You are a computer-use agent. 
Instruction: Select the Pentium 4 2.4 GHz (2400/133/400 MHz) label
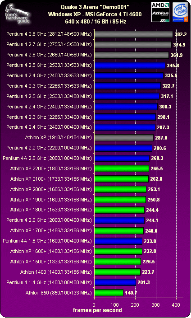[49, 107]
